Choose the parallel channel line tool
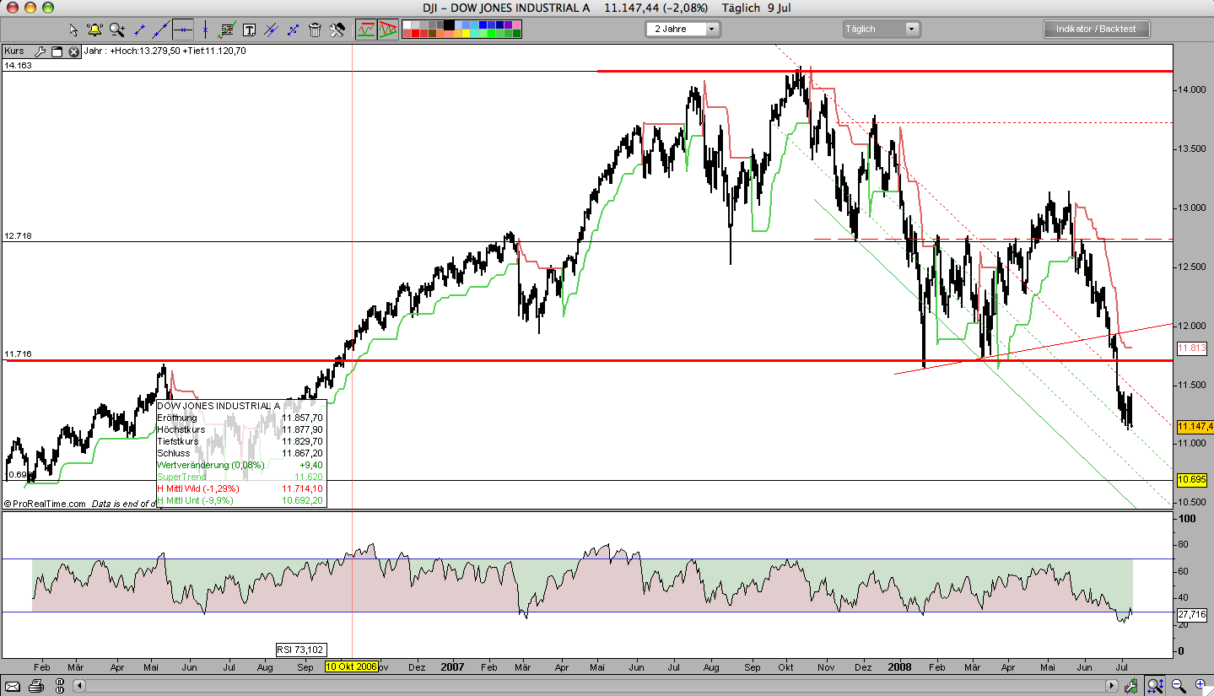Viewport: 1214px width, 696px height. [271, 30]
